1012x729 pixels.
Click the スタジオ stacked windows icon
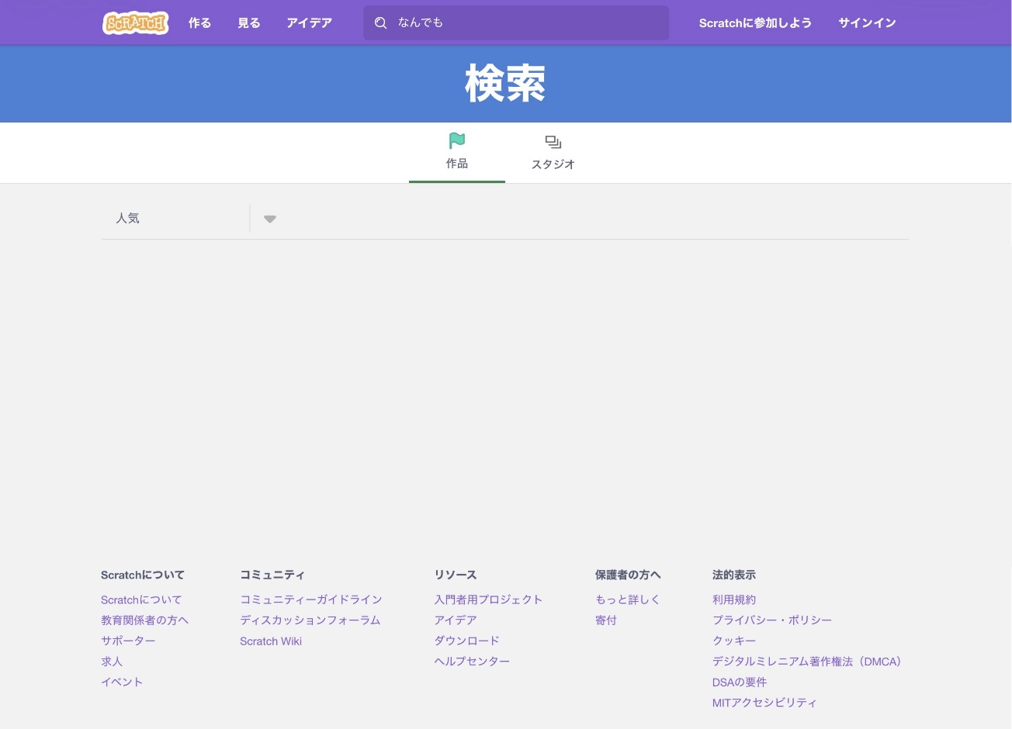553,142
